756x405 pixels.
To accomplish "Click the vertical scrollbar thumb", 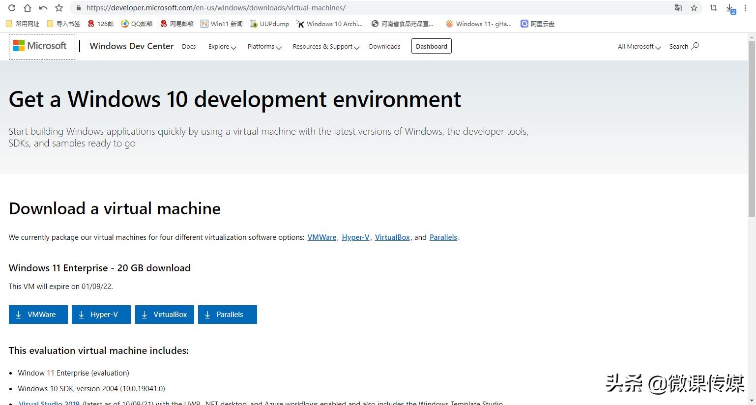I will pyautogui.click(x=752, y=129).
